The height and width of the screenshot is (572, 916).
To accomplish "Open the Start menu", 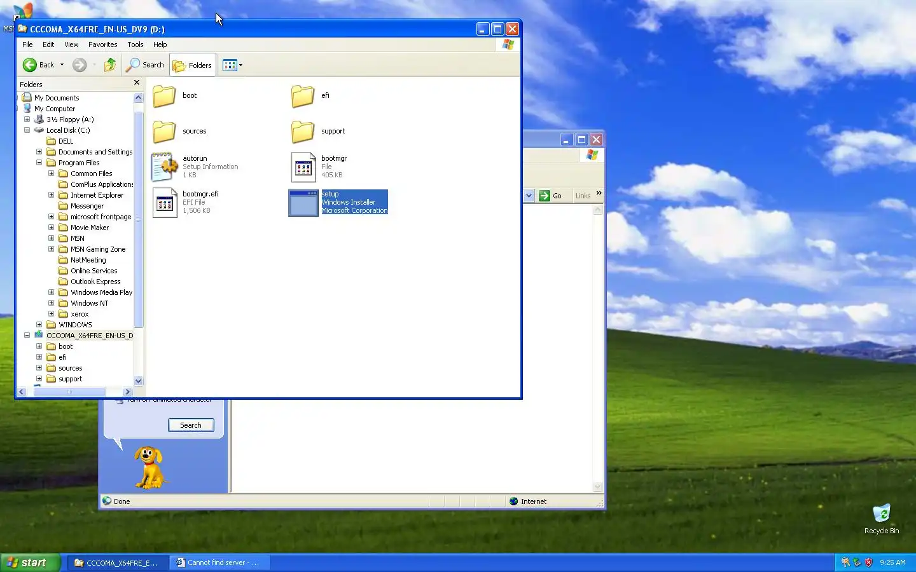I will pos(30,562).
